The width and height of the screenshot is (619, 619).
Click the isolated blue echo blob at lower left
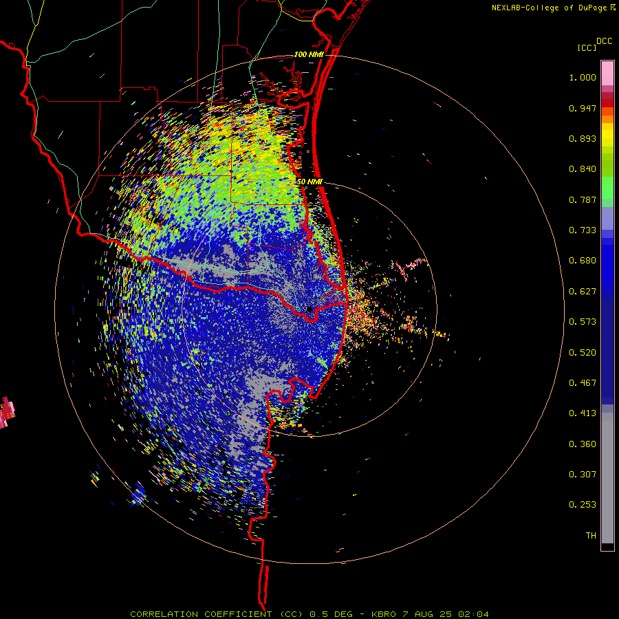(138, 495)
